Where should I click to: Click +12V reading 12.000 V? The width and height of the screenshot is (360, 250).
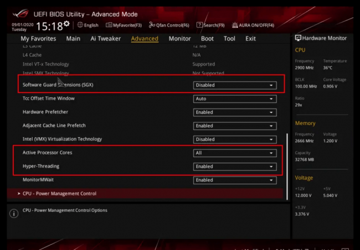(x=304, y=195)
